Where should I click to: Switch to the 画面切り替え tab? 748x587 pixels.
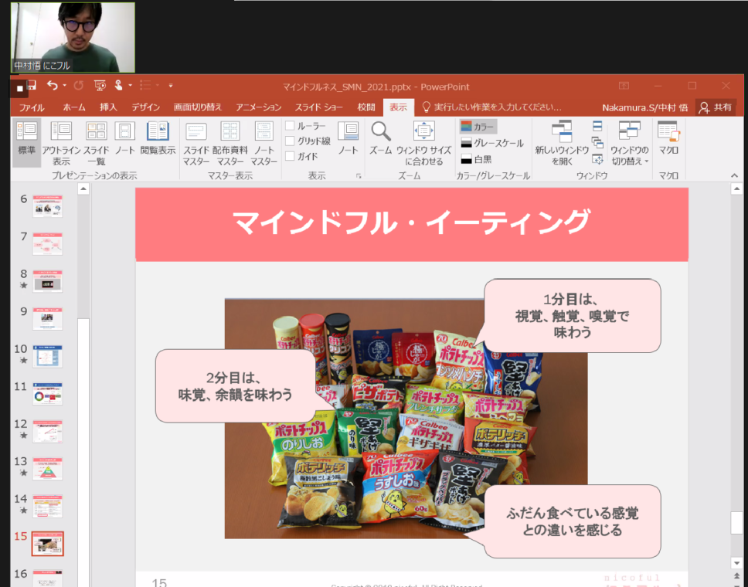[198, 107]
